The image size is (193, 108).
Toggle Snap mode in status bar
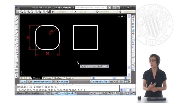[x=46, y=93]
